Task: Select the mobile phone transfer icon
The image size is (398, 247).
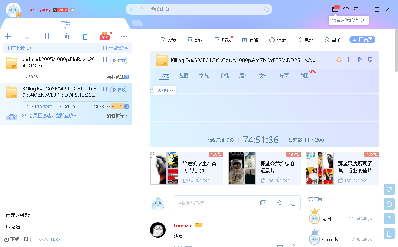Action: [86, 36]
